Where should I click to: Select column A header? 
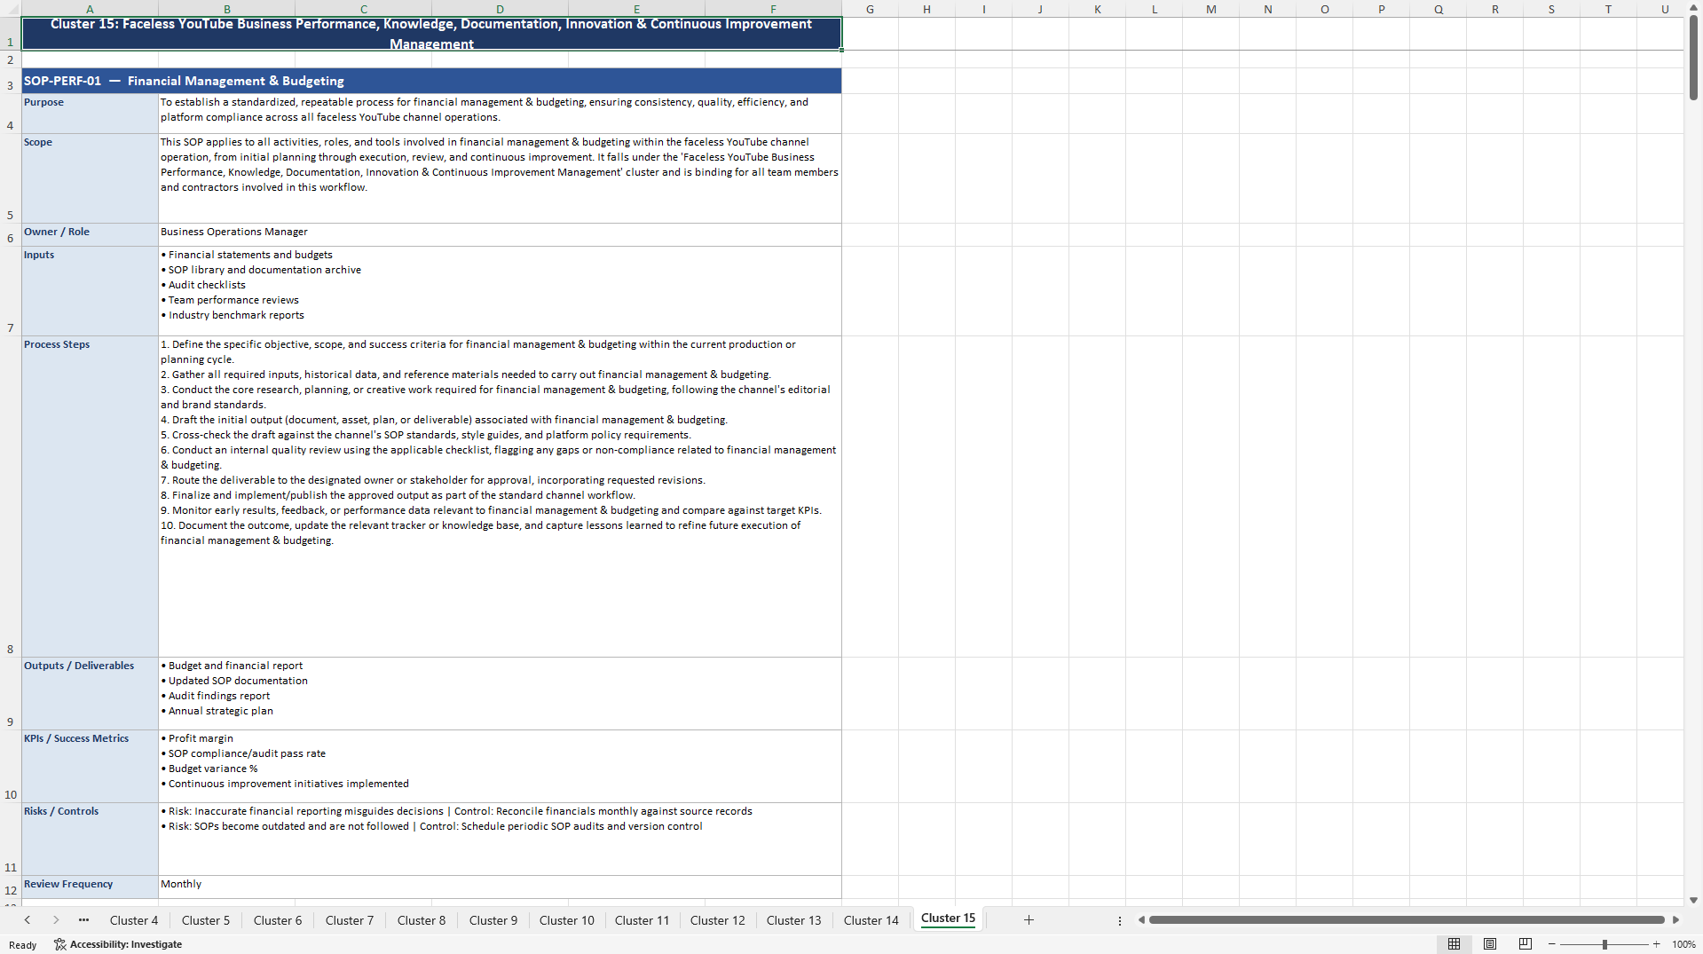(x=90, y=9)
